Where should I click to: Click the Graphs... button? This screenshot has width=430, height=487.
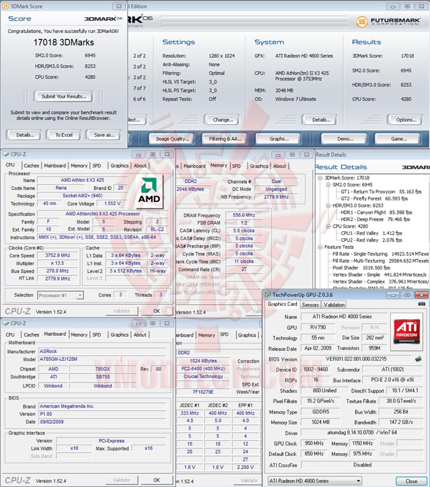pyautogui.click(x=278, y=139)
